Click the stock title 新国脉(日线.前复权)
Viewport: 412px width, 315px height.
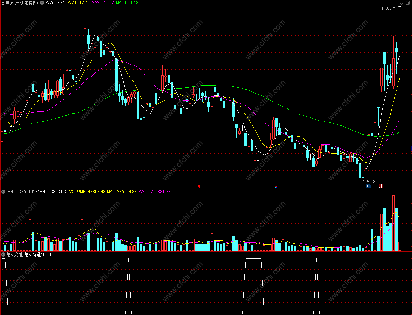[x=19, y=3]
